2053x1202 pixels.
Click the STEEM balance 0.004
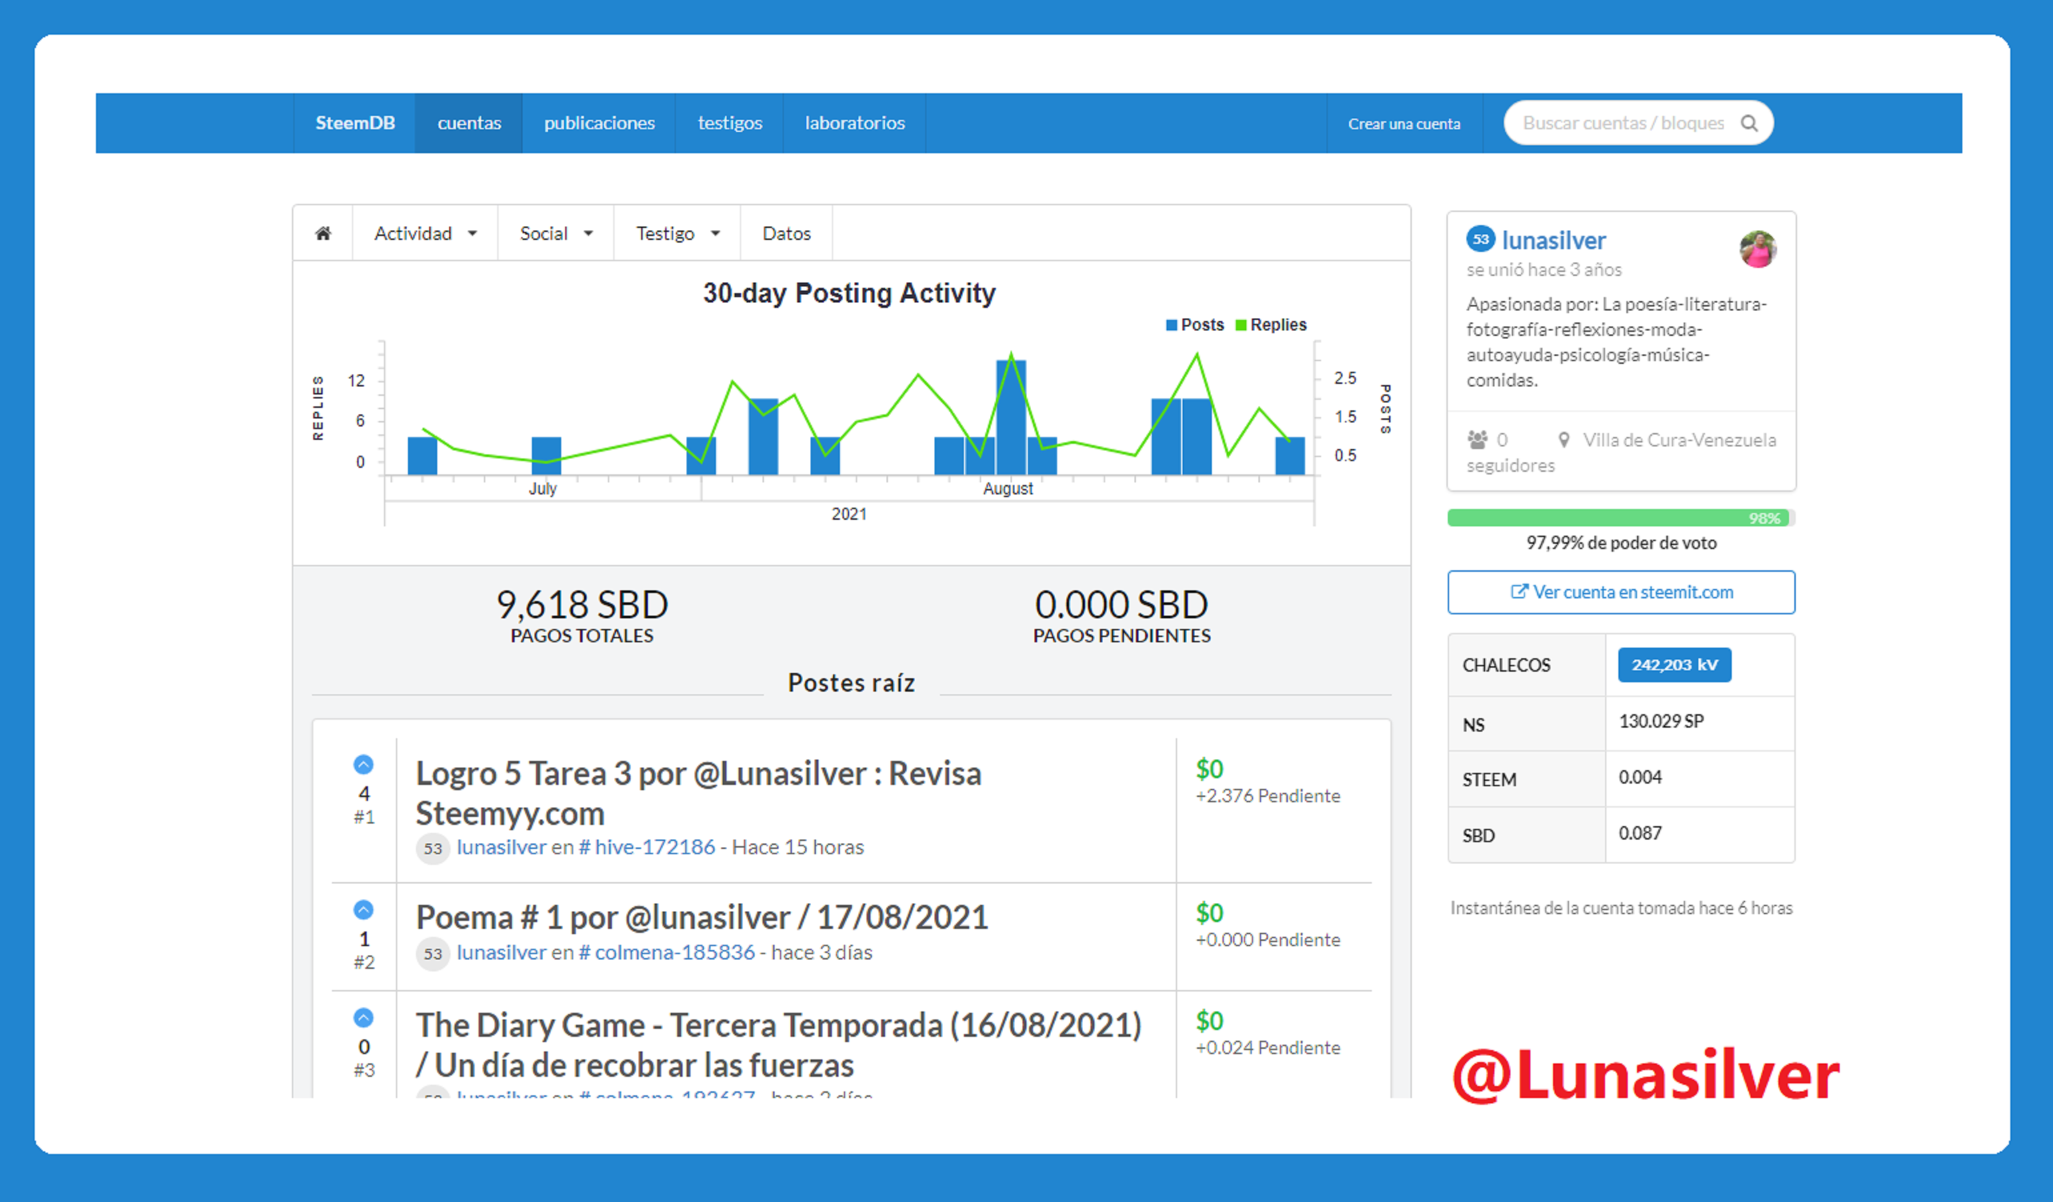pyautogui.click(x=1640, y=778)
